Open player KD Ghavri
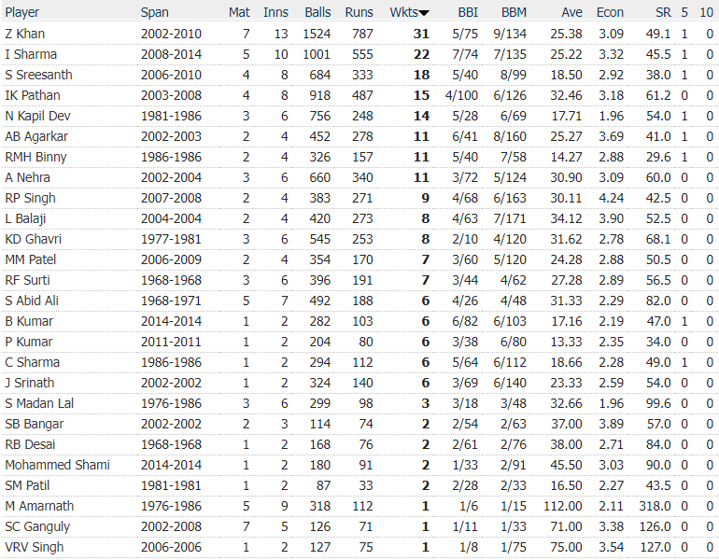This screenshot has height=560, width=719. (33, 239)
